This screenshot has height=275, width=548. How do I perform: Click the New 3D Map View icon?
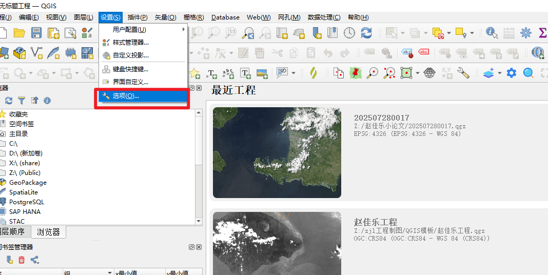point(299,33)
